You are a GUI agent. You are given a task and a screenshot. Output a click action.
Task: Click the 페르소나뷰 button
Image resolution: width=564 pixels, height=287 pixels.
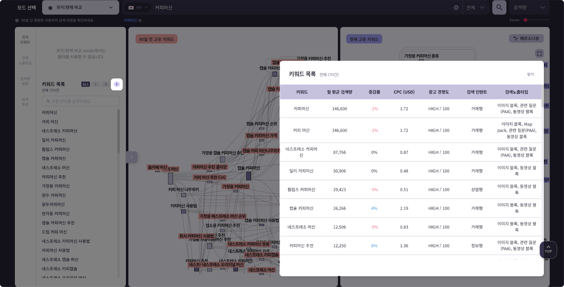[x=526, y=38]
